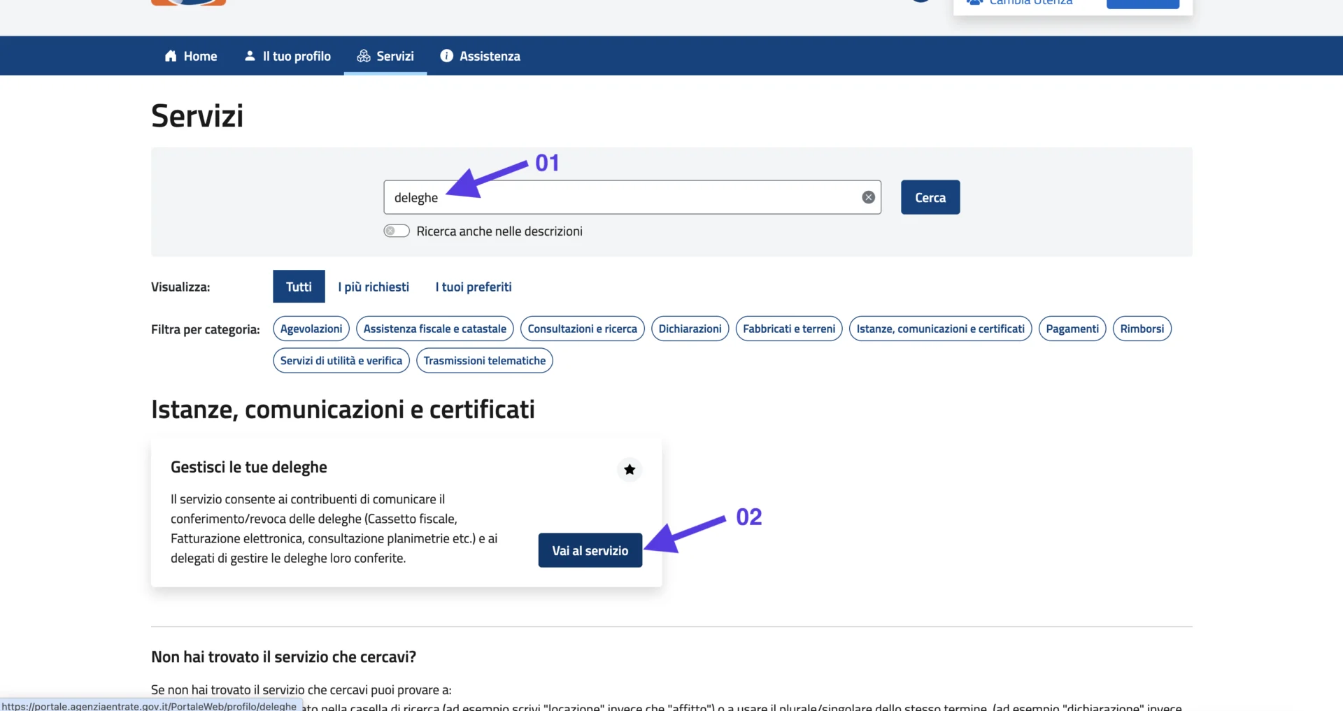Click the Assistenza info icon
Image resolution: width=1343 pixels, height=711 pixels.
(446, 56)
